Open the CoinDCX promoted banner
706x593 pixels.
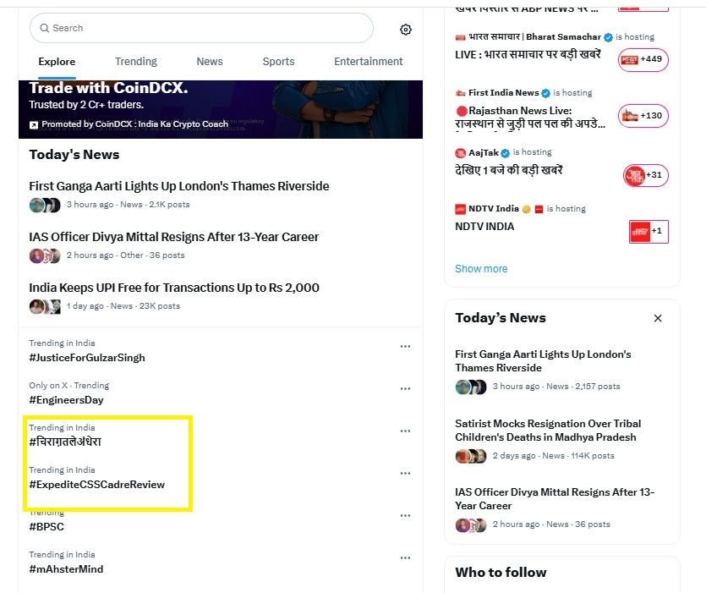pyautogui.click(x=221, y=109)
